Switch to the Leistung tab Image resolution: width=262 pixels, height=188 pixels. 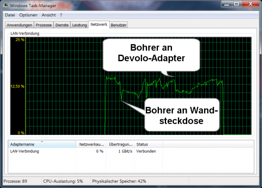click(79, 25)
